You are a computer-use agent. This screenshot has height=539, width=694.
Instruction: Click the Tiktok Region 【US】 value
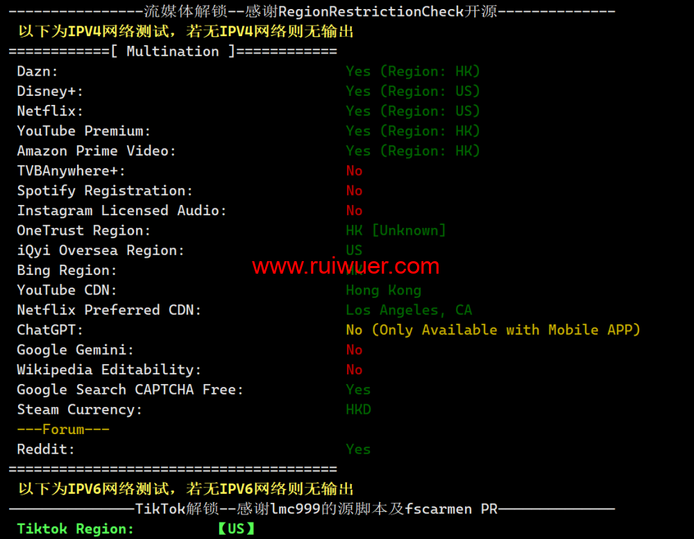tap(237, 529)
